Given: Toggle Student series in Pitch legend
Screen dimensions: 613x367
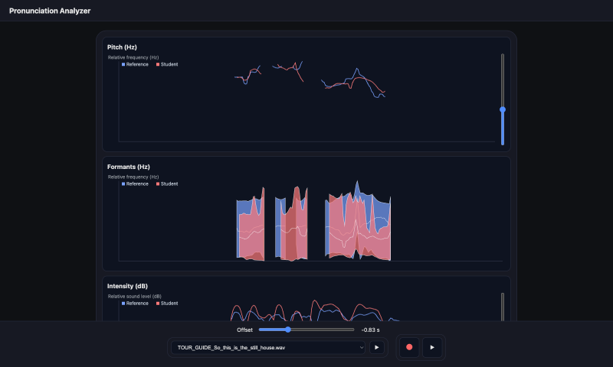Looking at the screenshot, I should click(x=167, y=64).
